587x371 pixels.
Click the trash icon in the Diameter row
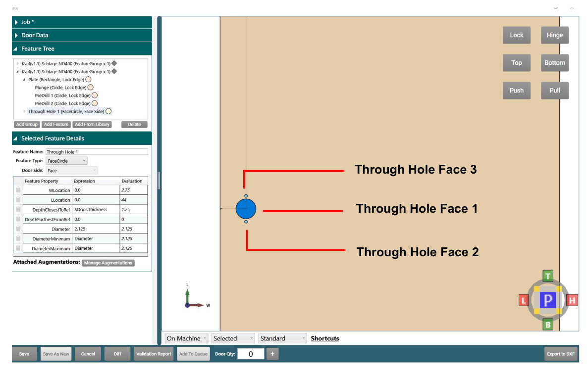pyautogui.click(x=18, y=229)
